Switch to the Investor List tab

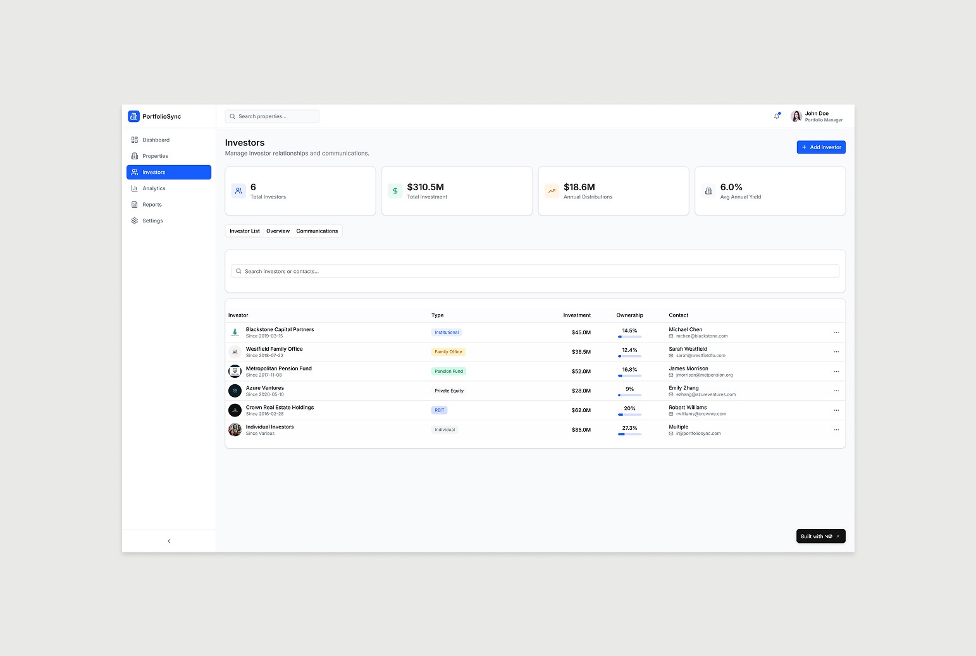tap(245, 231)
